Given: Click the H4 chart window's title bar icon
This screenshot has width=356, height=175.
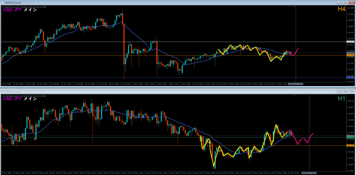Looking at the screenshot, I should (x=2, y=2).
